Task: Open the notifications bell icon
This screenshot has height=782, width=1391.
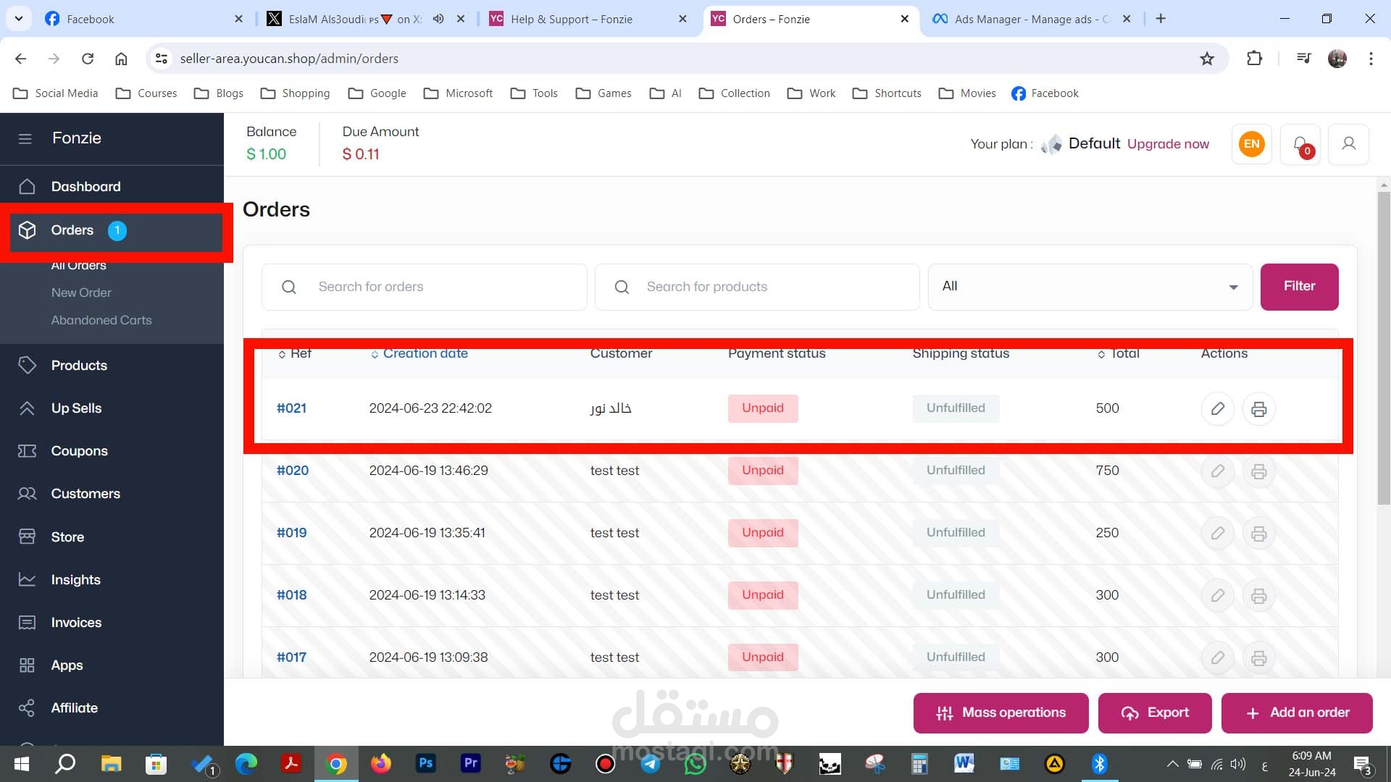Action: point(1300,144)
